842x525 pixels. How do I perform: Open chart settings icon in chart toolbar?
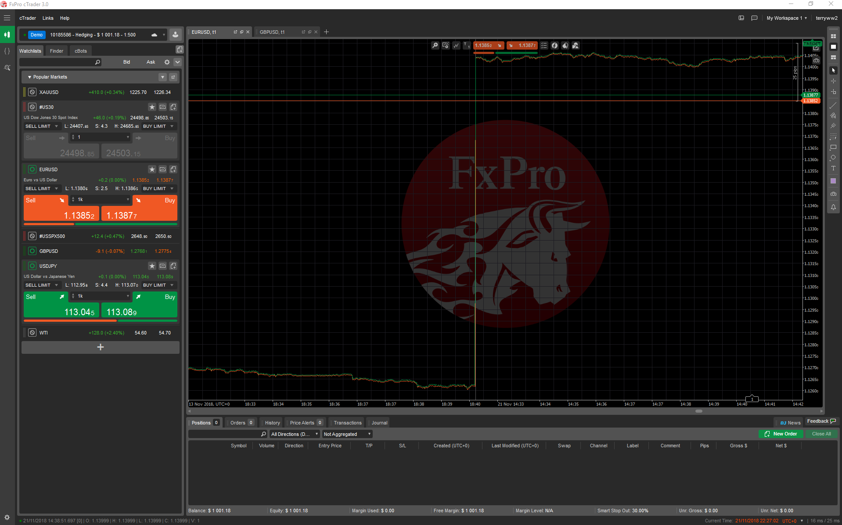pos(446,45)
